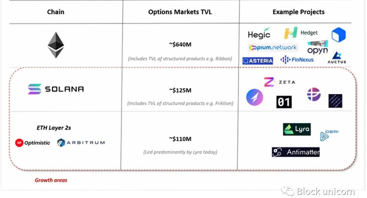Click the round purple lightning icon
The image size is (367, 198).
pos(255,97)
